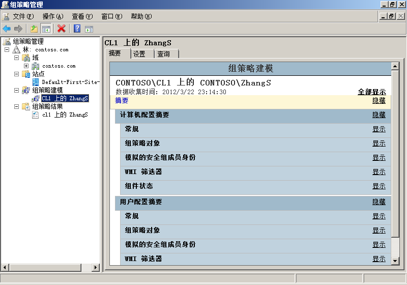Show 常规 under 用户配置摘要
Image resolution: width=407 pixels, height=285 pixels.
coord(379,216)
